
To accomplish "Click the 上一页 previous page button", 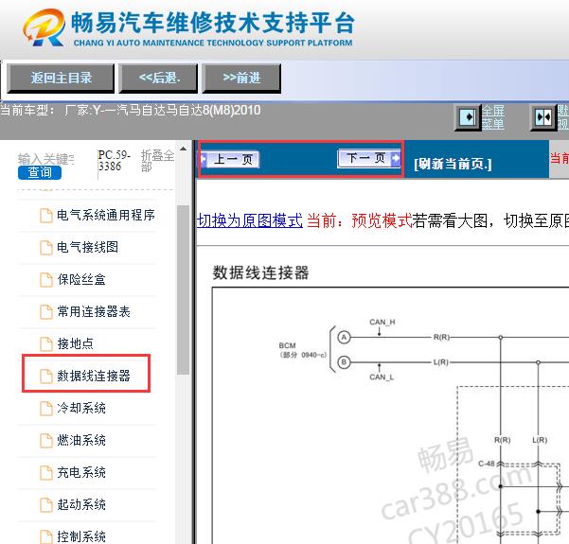I will [229, 159].
